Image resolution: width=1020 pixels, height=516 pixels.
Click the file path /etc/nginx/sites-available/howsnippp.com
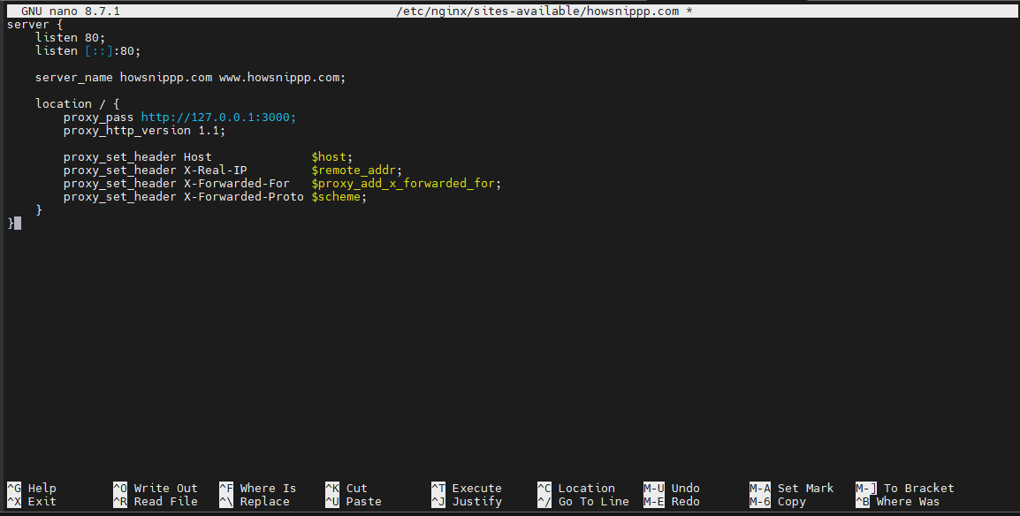(537, 11)
